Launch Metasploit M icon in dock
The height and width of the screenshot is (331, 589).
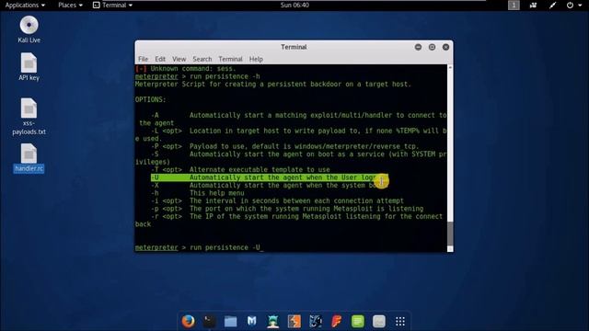(x=251, y=321)
